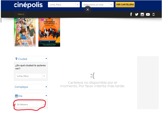Open the Cinépolis Instagram icon
This screenshot has height=114, width=162.
point(142,14)
